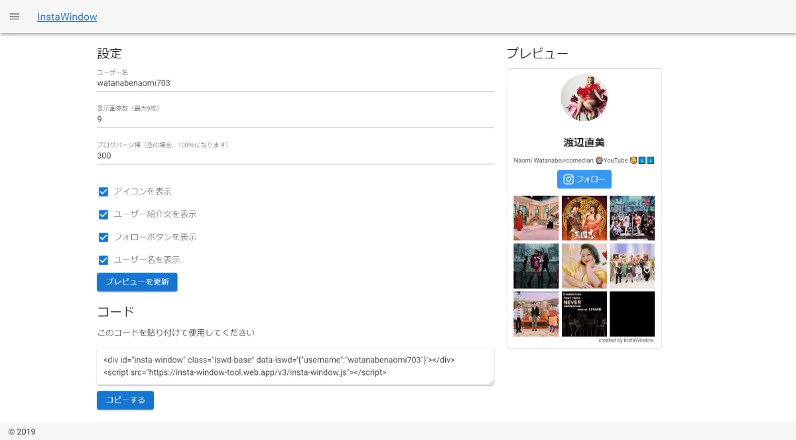Open the plain black thumbnail in bottom row
This screenshot has height=440, width=796.
(x=632, y=314)
